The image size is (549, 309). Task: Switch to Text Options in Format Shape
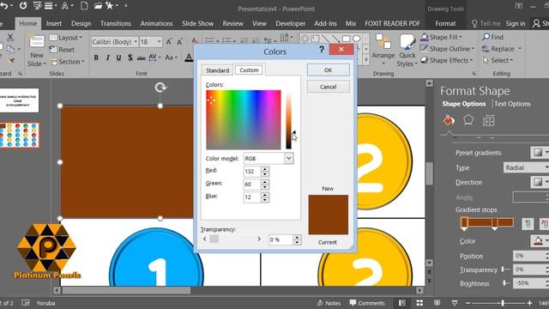coord(512,104)
